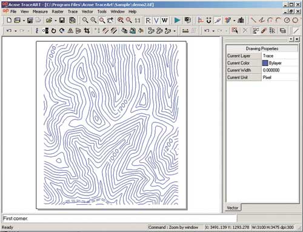Click the Bylayer blue color swatch
This screenshot has height=232, width=303.
tap(265, 63)
